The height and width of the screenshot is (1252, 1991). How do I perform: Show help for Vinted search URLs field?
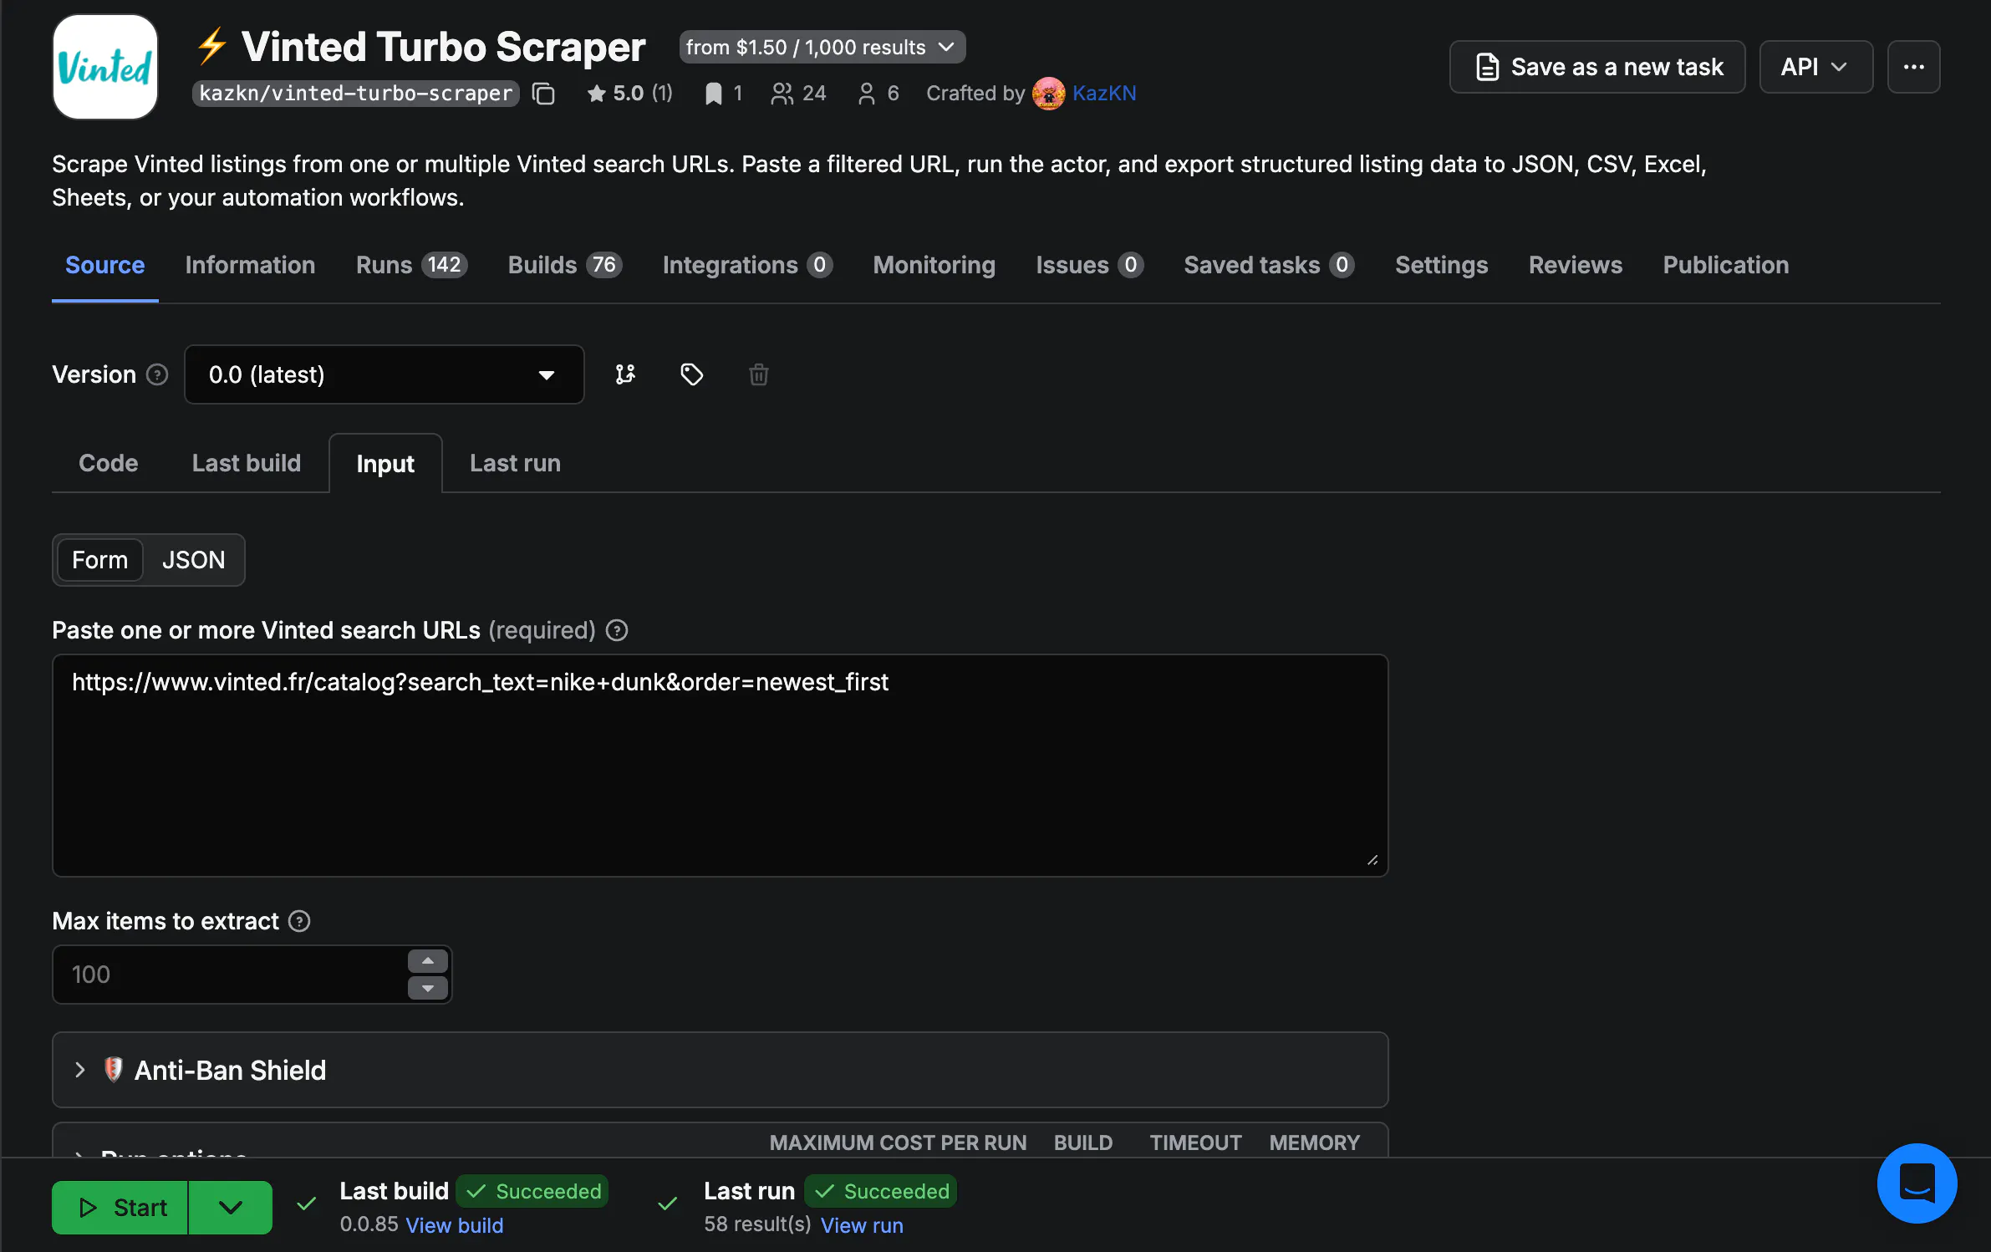click(x=617, y=630)
